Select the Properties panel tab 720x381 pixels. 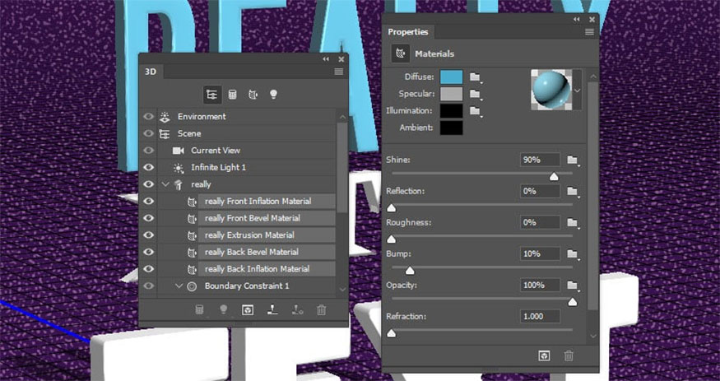click(408, 32)
